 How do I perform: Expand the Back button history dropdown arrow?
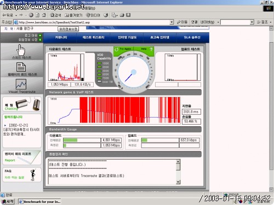16,15
